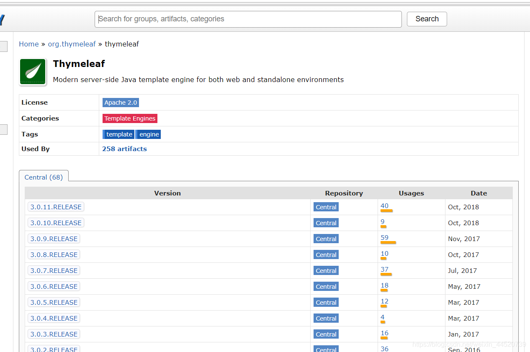The width and height of the screenshot is (530, 352).
Task: Open version 3.0.10.RELEASE
Action: pos(56,223)
